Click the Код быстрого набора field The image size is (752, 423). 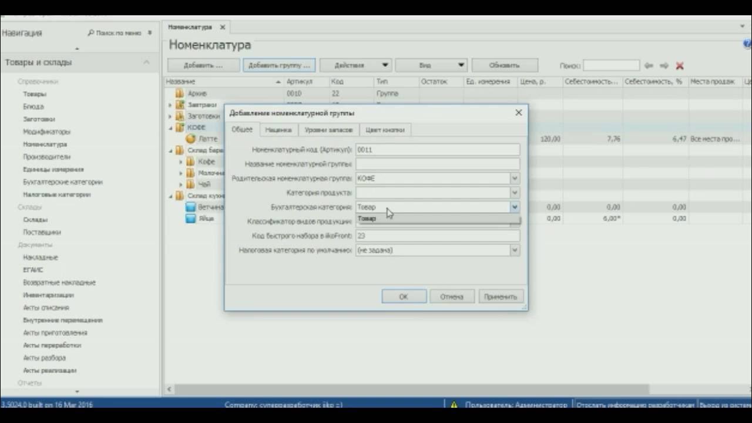click(438, 236)
